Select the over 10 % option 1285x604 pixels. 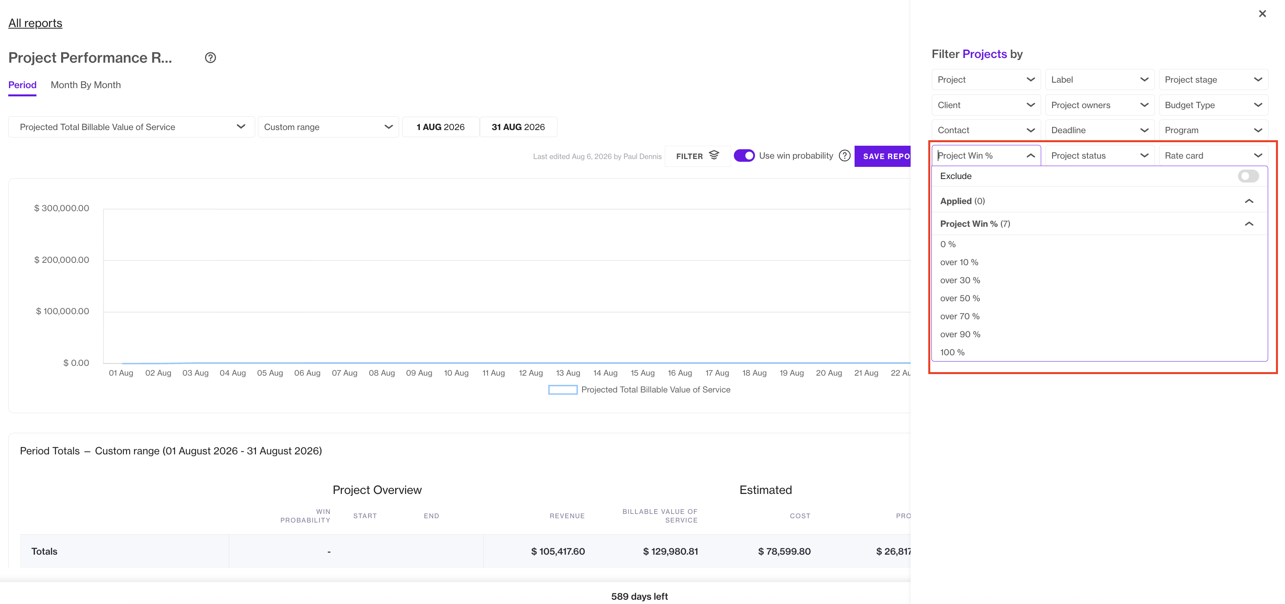[1100, 262]
